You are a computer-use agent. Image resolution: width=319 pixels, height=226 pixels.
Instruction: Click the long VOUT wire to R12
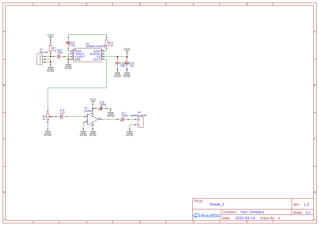[77, 88]
